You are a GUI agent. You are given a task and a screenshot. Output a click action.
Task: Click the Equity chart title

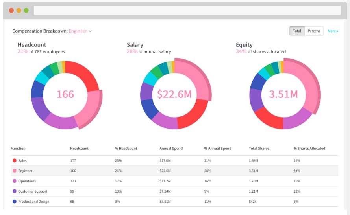click(x=244, y=45)
